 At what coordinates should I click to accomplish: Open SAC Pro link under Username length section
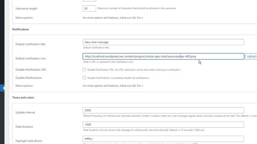(137, 18)
